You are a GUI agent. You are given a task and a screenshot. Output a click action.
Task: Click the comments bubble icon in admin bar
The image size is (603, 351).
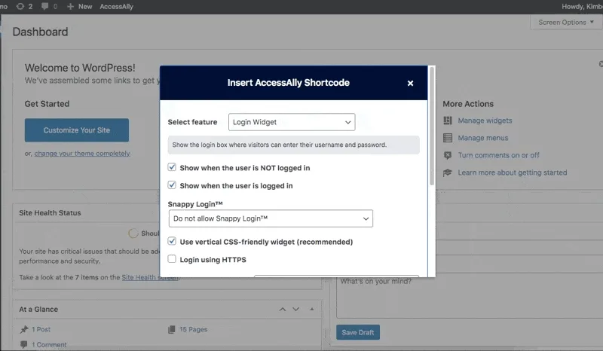tap(45, 6)
